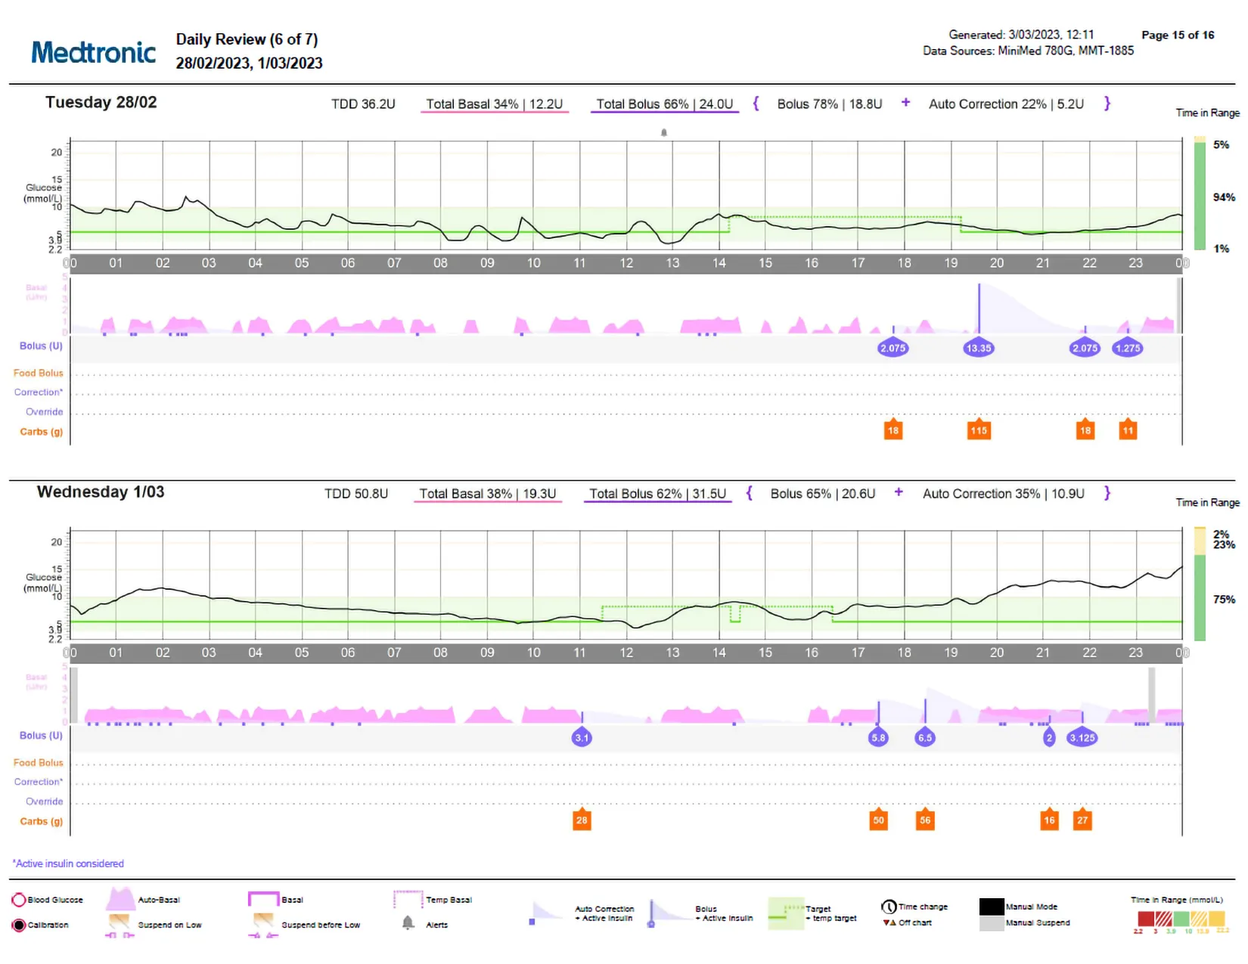
Task: Click the Time change clock icon
Action: [x=889, y=906]
